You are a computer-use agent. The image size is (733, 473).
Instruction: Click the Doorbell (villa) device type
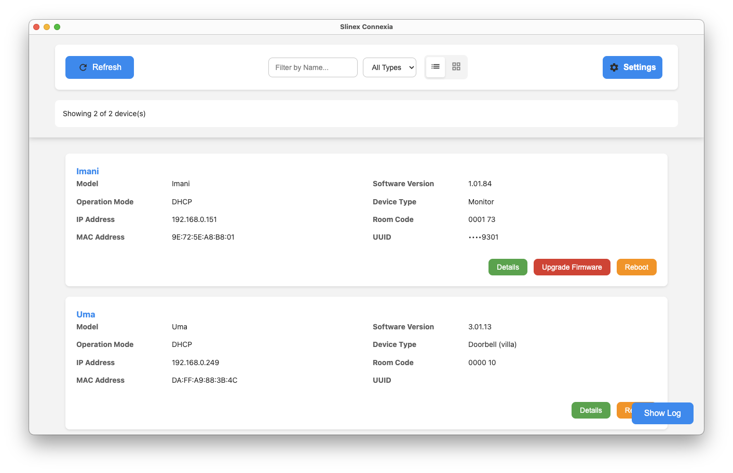(492, 344)
